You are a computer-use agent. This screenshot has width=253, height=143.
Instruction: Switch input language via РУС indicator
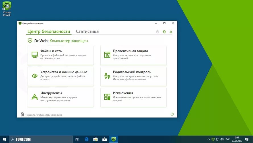point(227,139)
